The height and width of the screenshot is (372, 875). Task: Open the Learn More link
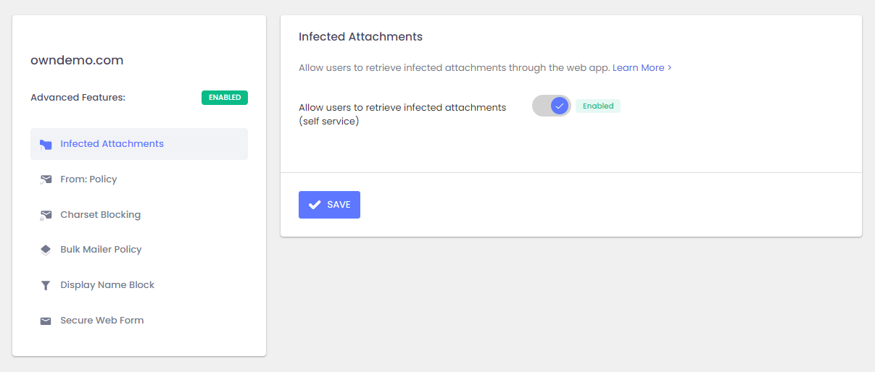(642, 68)
